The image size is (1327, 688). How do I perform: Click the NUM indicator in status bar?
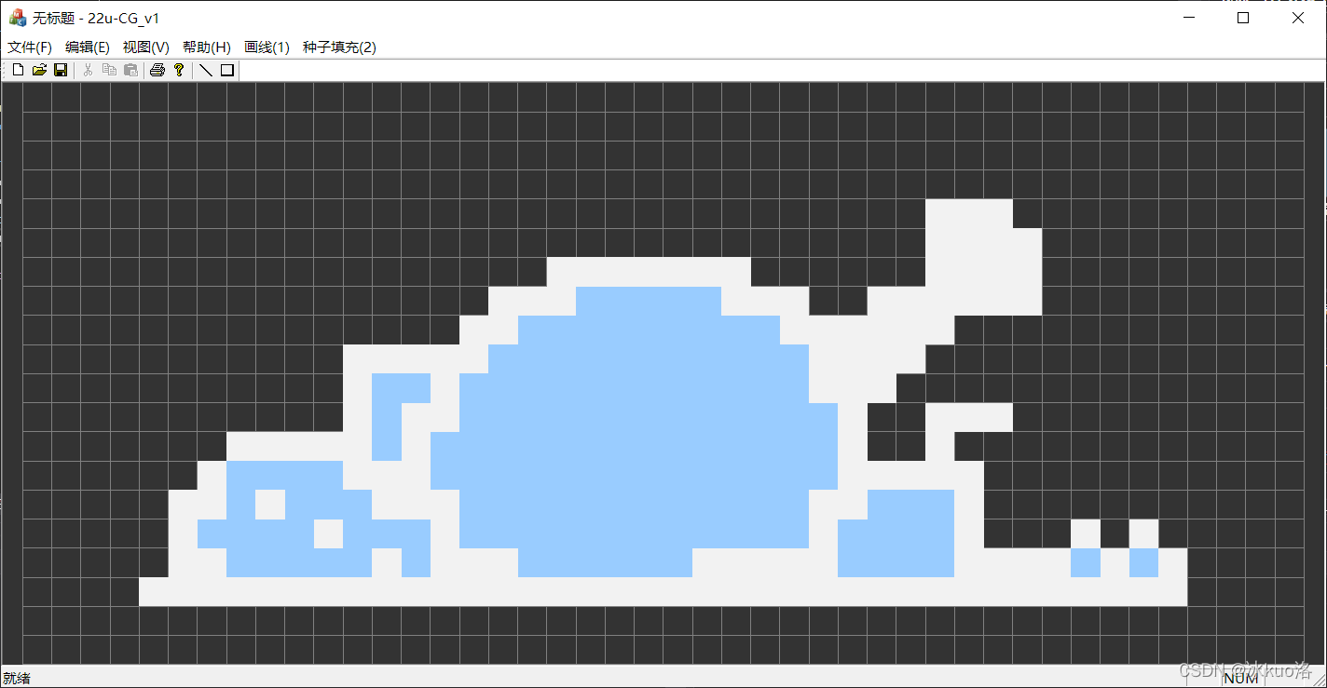click(x=1240, y=679)
